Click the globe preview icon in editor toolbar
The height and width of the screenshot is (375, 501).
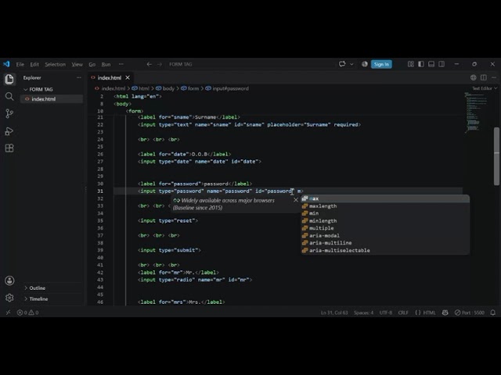pos(473,77)
